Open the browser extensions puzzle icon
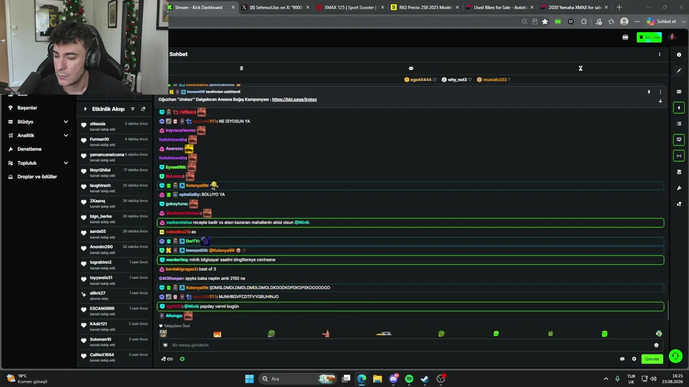 584,21
